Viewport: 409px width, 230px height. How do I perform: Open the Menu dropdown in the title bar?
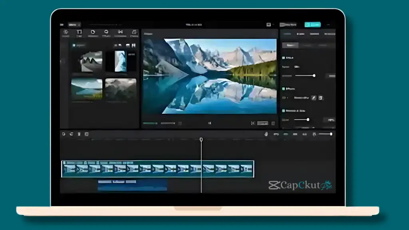pos(74,24)
